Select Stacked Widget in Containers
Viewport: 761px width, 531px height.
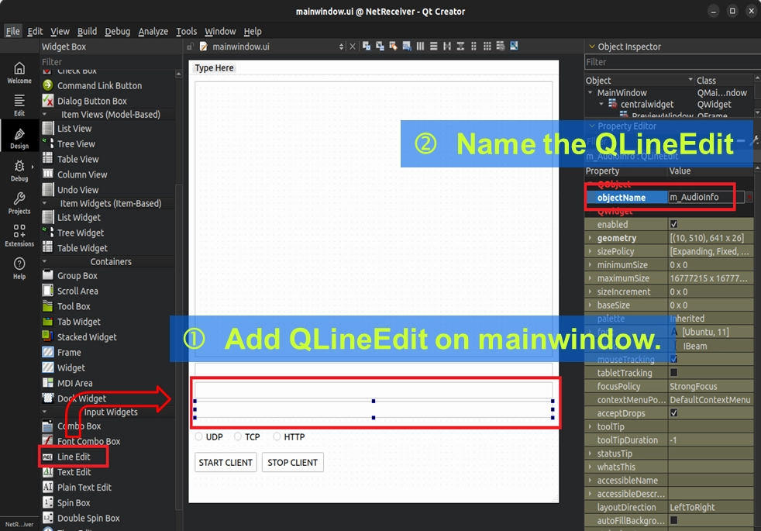[x=87, y=337]
